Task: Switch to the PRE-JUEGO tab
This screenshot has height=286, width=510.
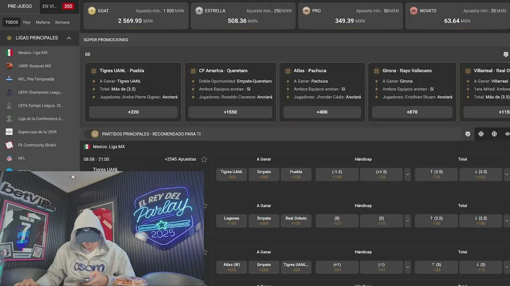Action: (x=20, y=6)
